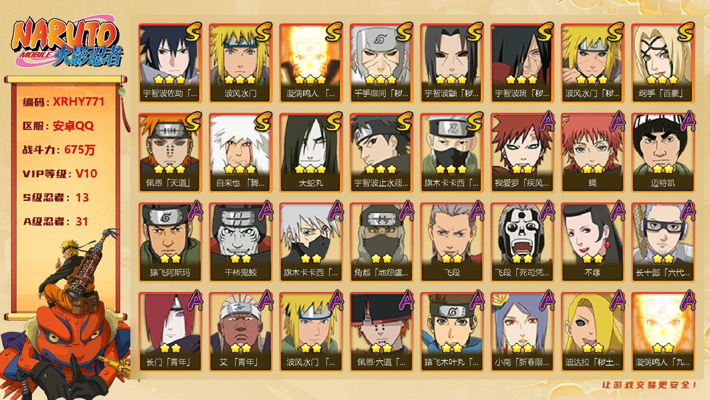
Task: Select the 佩恩「天道」 ninja card
Action: tap(170, 153)
